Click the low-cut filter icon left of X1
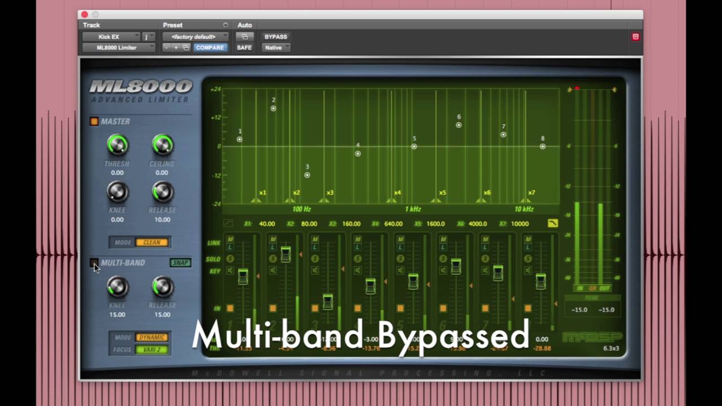Image resolution: width=722 pixels, height=406 pixels. coord(228,223)
